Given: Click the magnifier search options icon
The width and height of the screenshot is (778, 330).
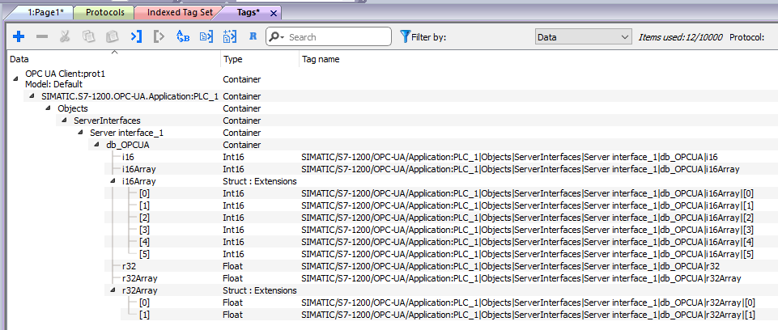Looking at the screenshot, I should [276, 37].
